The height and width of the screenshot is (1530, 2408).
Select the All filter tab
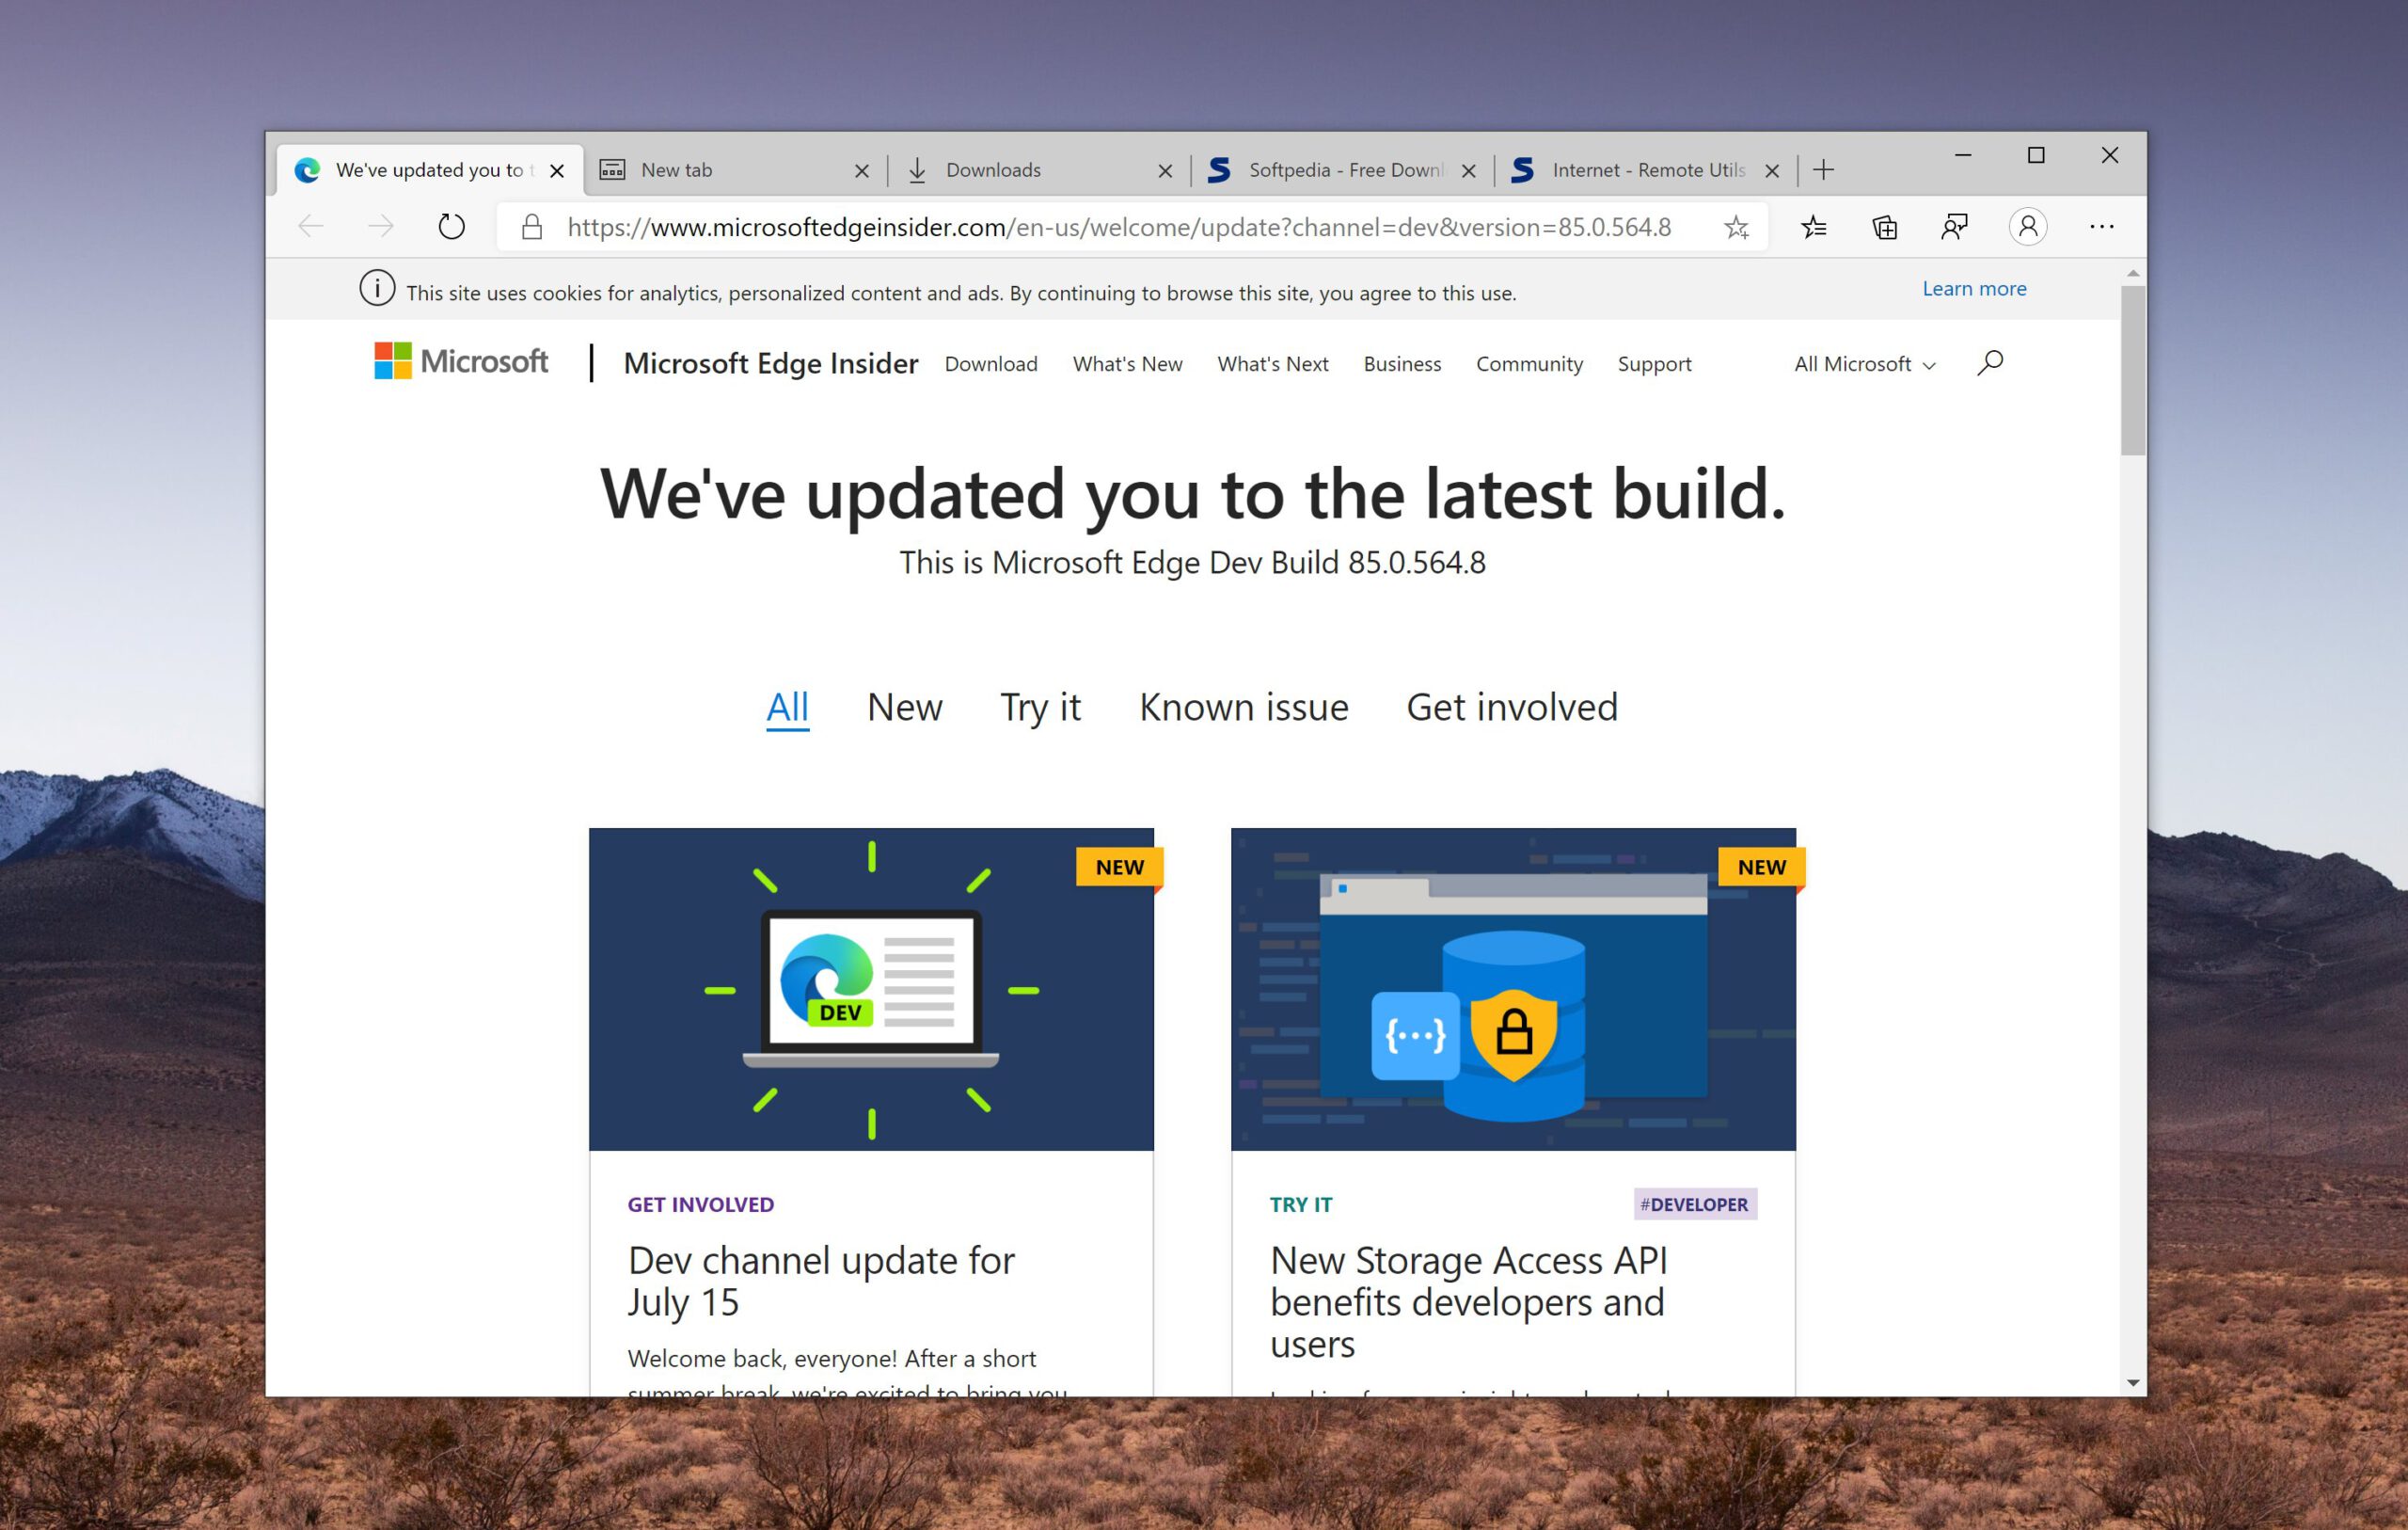(788, 706)
